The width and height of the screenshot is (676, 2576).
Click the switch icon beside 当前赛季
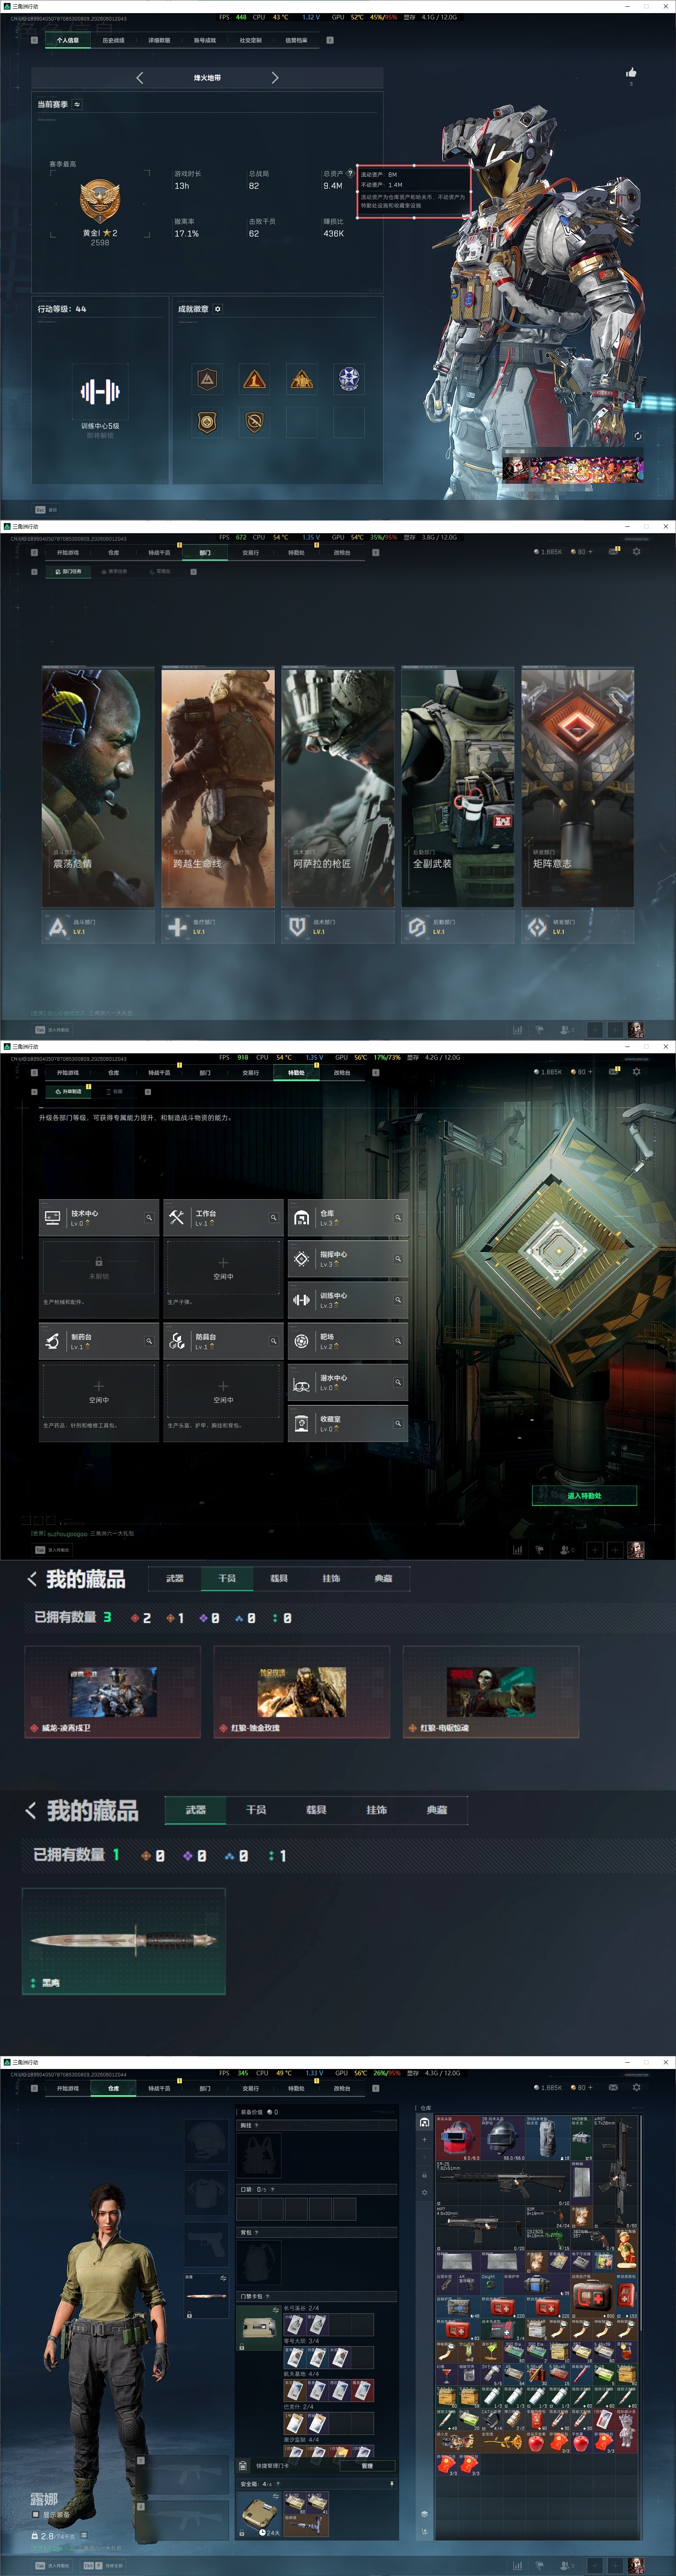pyautogui.click(x=77, y=104)
